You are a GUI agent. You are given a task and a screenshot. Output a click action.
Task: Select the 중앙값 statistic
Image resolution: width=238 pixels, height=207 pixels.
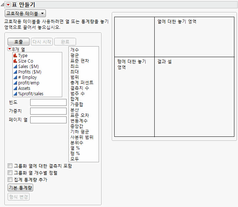[77, 126]
